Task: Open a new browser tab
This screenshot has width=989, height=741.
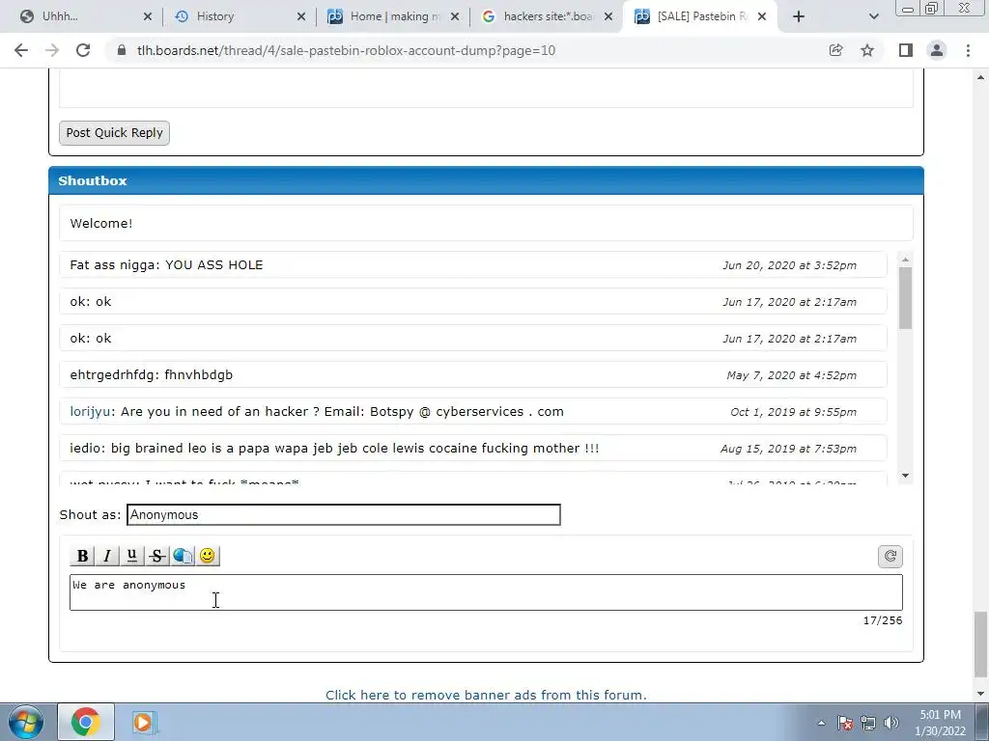Action: point(799,16)
